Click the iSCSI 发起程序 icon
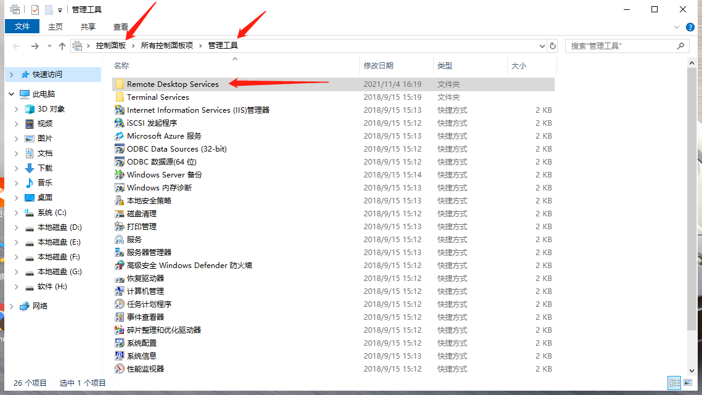The width and height of the screenshot is (702, 395). (x=120, y=123)
